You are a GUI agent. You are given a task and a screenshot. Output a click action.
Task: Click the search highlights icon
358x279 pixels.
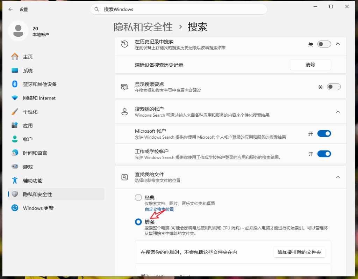[125, 87]
